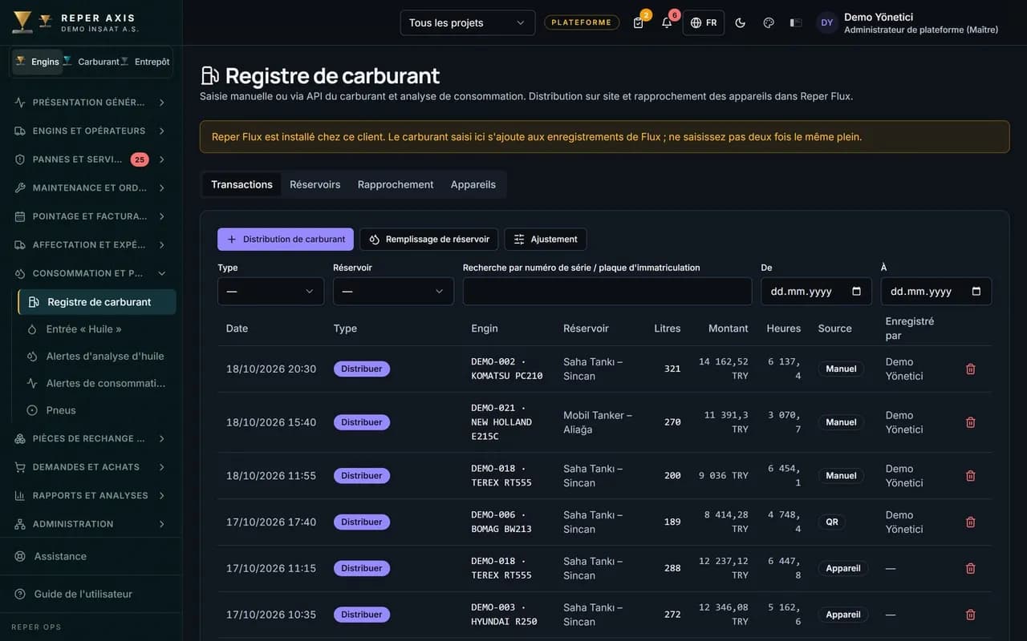Expand the Engins et opérateurs section
This screenshot has height=641, width=1027.
(x=91, y=131)
